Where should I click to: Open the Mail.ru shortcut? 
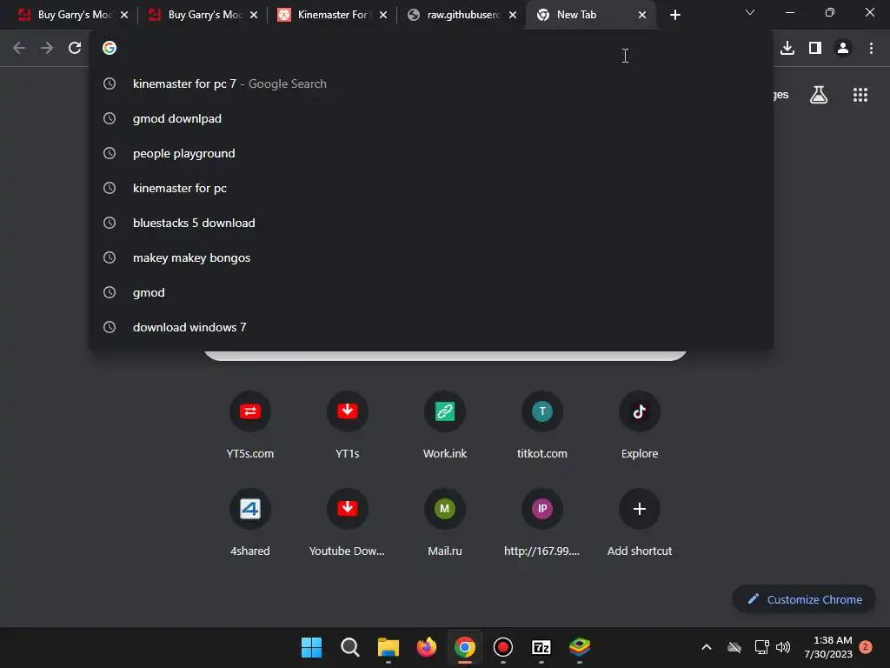coord(445,522)
